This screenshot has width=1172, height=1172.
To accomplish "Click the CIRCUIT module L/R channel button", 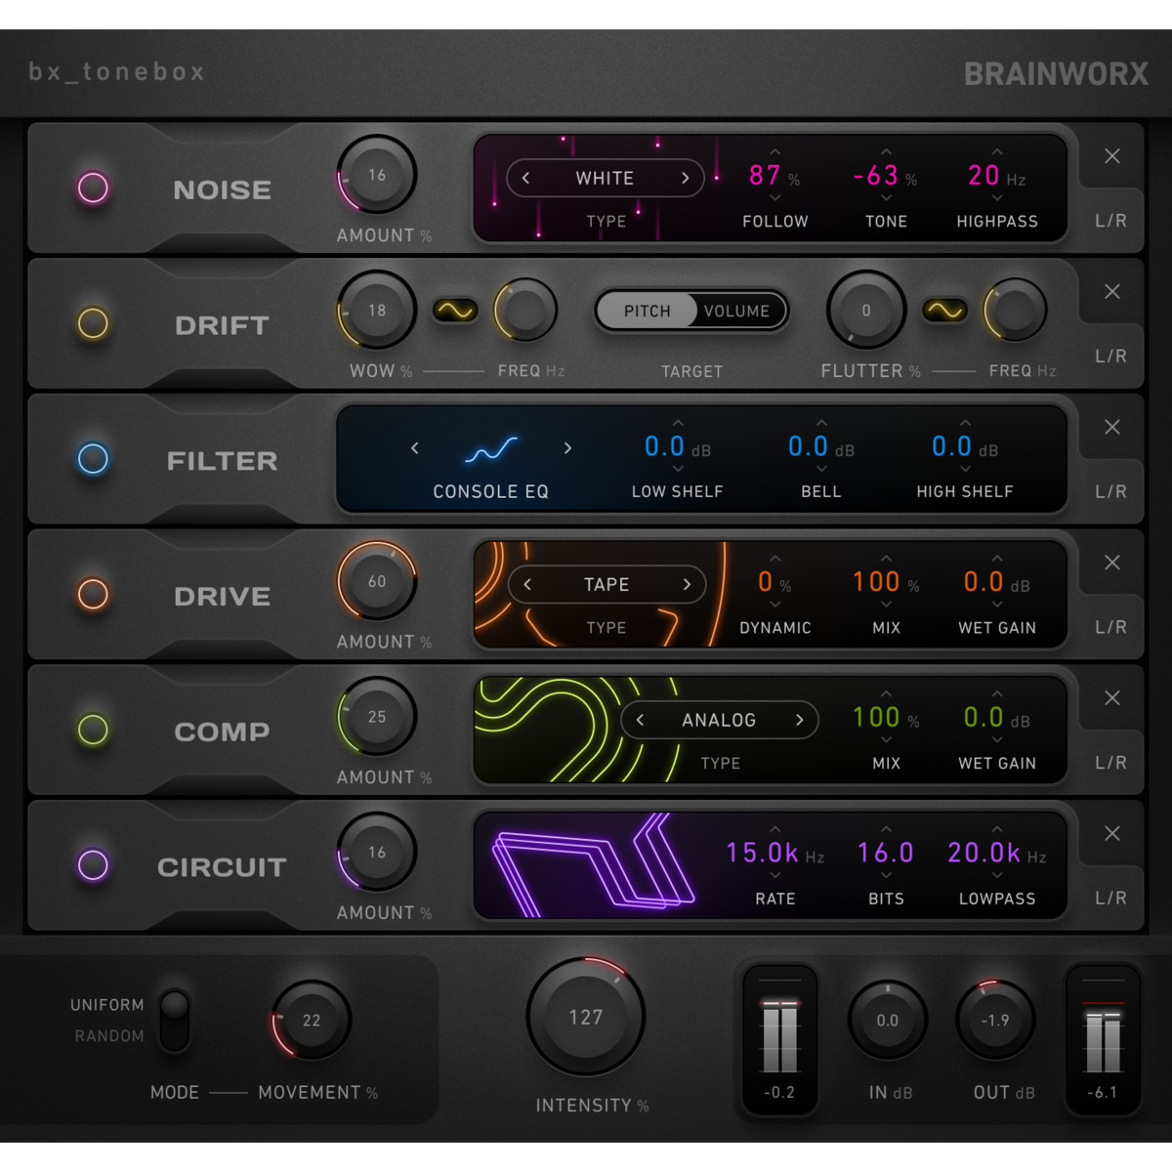I will [1111, 898].
